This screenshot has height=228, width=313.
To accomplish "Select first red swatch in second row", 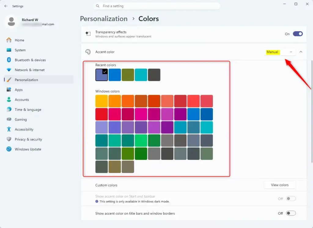I will [101, 114].
